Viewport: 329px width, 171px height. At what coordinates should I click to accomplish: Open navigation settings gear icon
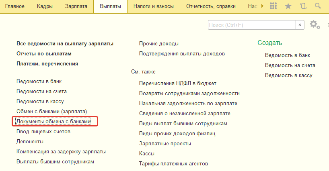[x=315, y=25]
